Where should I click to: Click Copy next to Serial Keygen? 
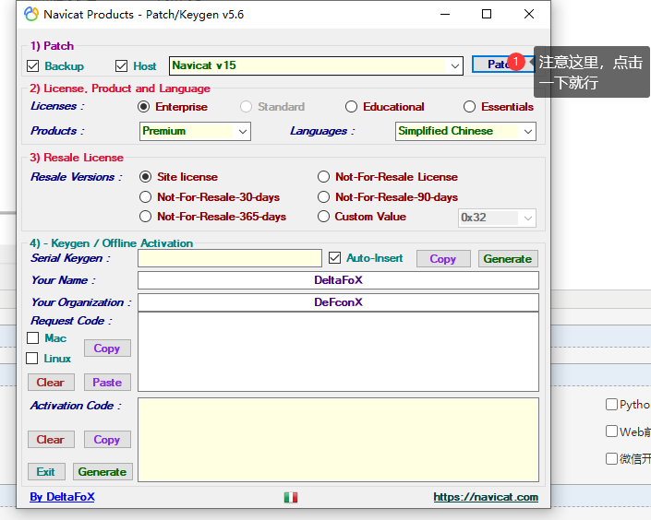(x=443, y=259)
